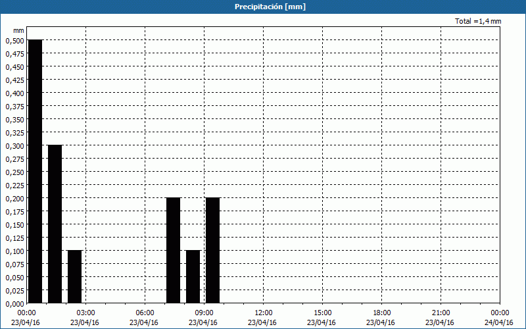Click the 12:00 time label
The width and height of the screenshot is (526, 329).
pyautogui.click(x=264, y=313)
